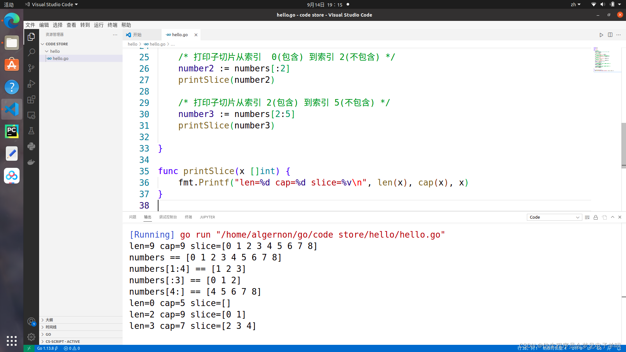The image size is (626, 352).
Task: Expand the 时间线 timeline section
Action: click(x=81, y=327)
